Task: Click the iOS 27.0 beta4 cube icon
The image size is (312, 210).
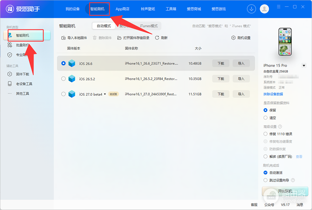Action: (x=72, y=94)
